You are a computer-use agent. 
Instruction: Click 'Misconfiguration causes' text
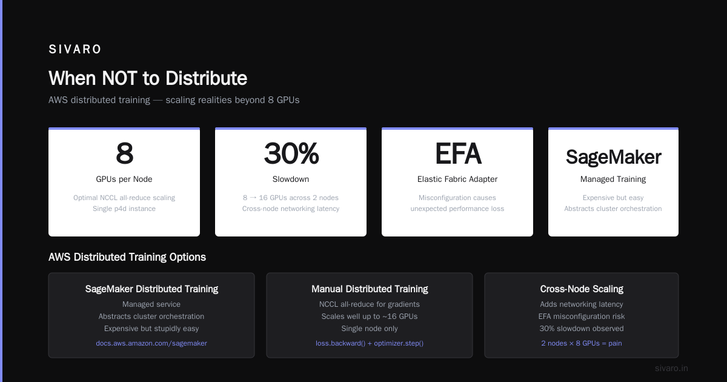pos(457,198)
